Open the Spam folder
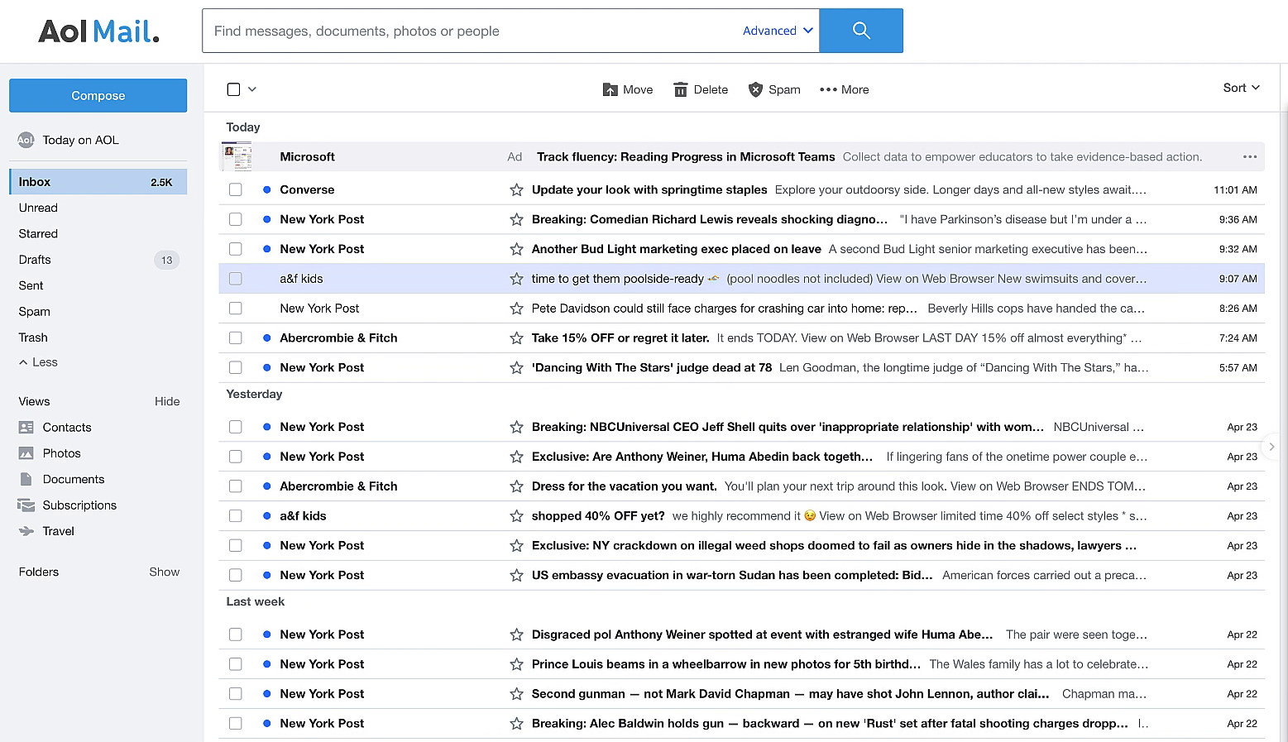Screen dimensions: 1288x742 click(34, 311)
